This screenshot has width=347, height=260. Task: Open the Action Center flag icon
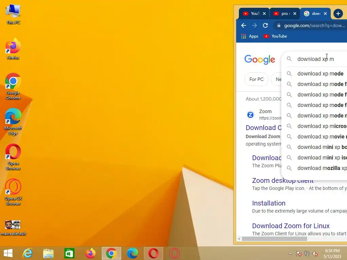[x=299, y=254]
